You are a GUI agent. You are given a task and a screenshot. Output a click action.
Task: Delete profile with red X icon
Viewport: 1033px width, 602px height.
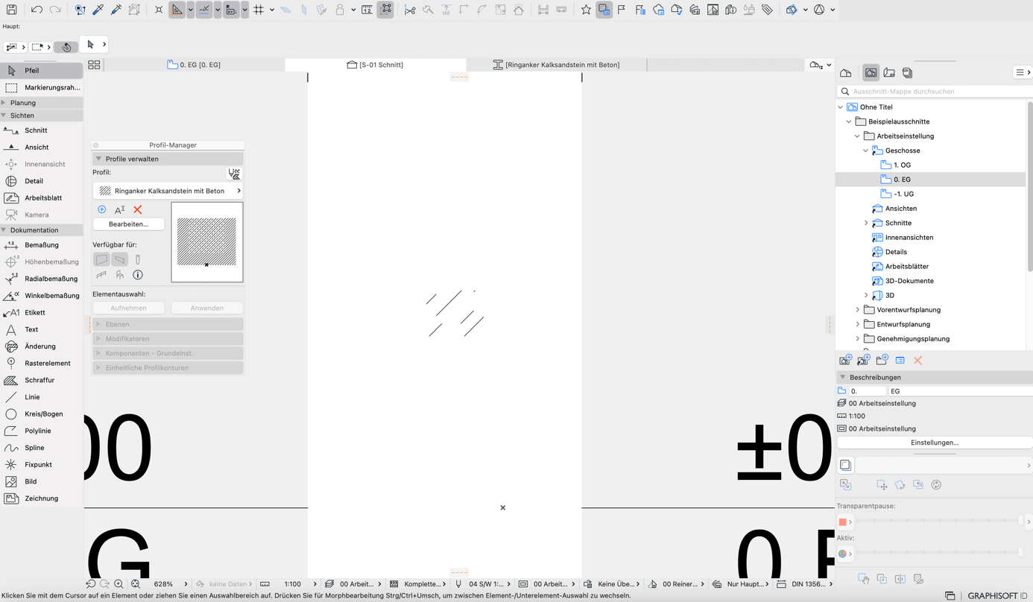pyautogui.click(x=137, y=210)
